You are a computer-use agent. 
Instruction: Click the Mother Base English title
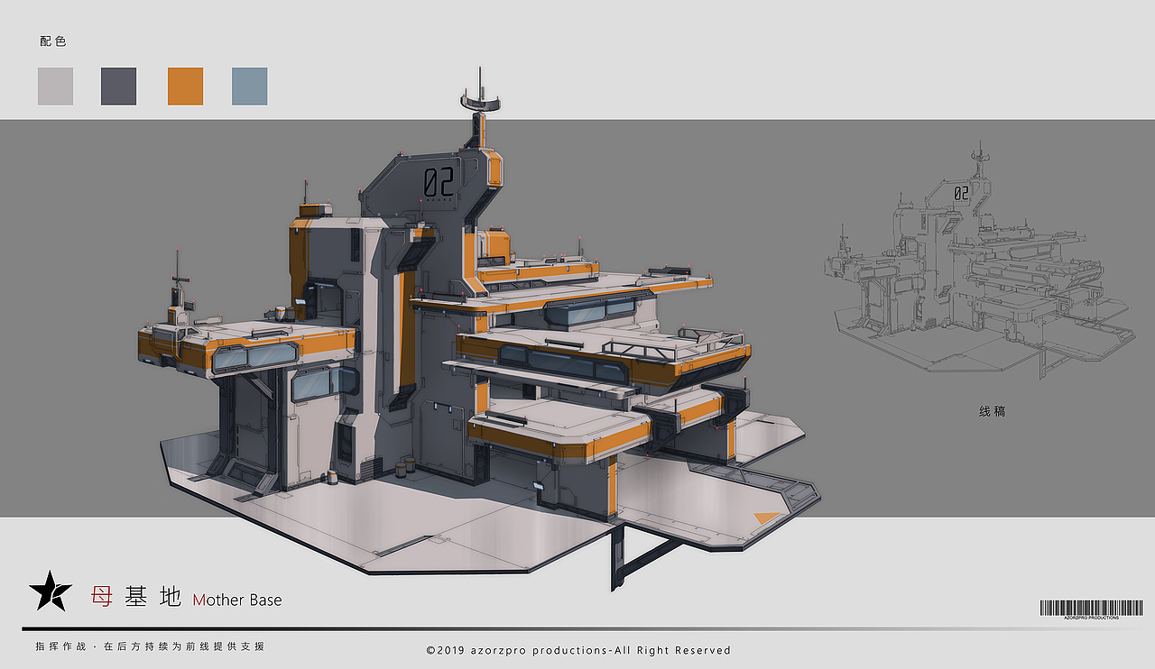tap(237, 600)
